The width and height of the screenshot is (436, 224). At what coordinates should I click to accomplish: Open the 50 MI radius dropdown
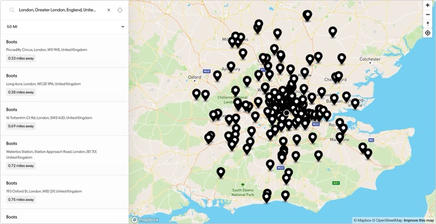[65, 27]
